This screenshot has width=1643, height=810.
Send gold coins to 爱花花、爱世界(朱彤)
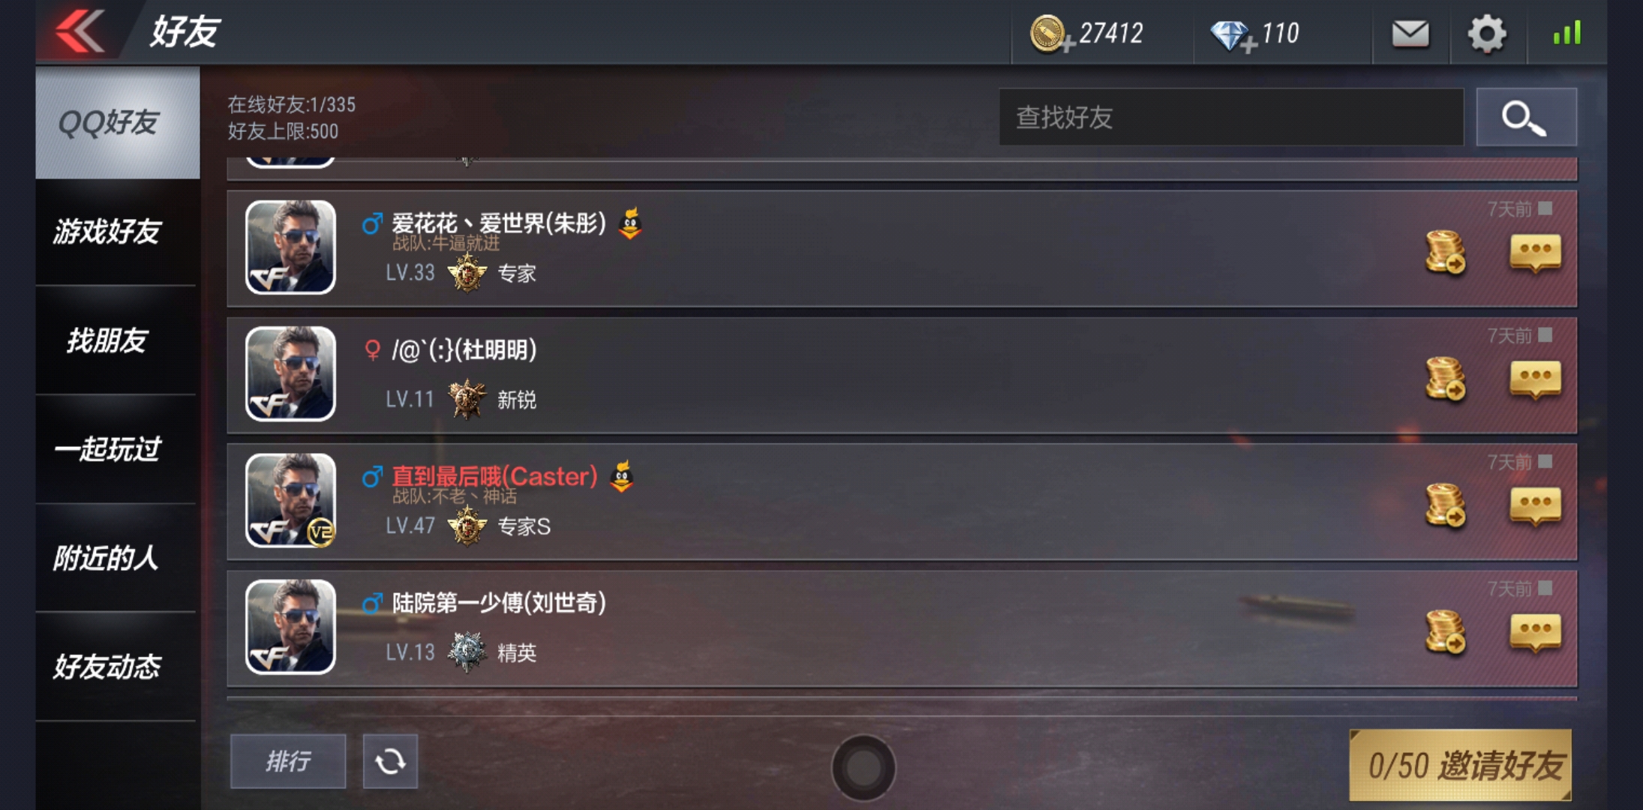[1445, 252]
